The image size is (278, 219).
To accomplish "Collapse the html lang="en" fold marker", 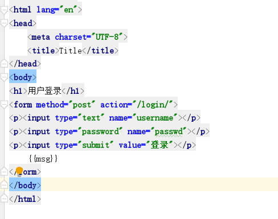I will [x=4, y=10].
